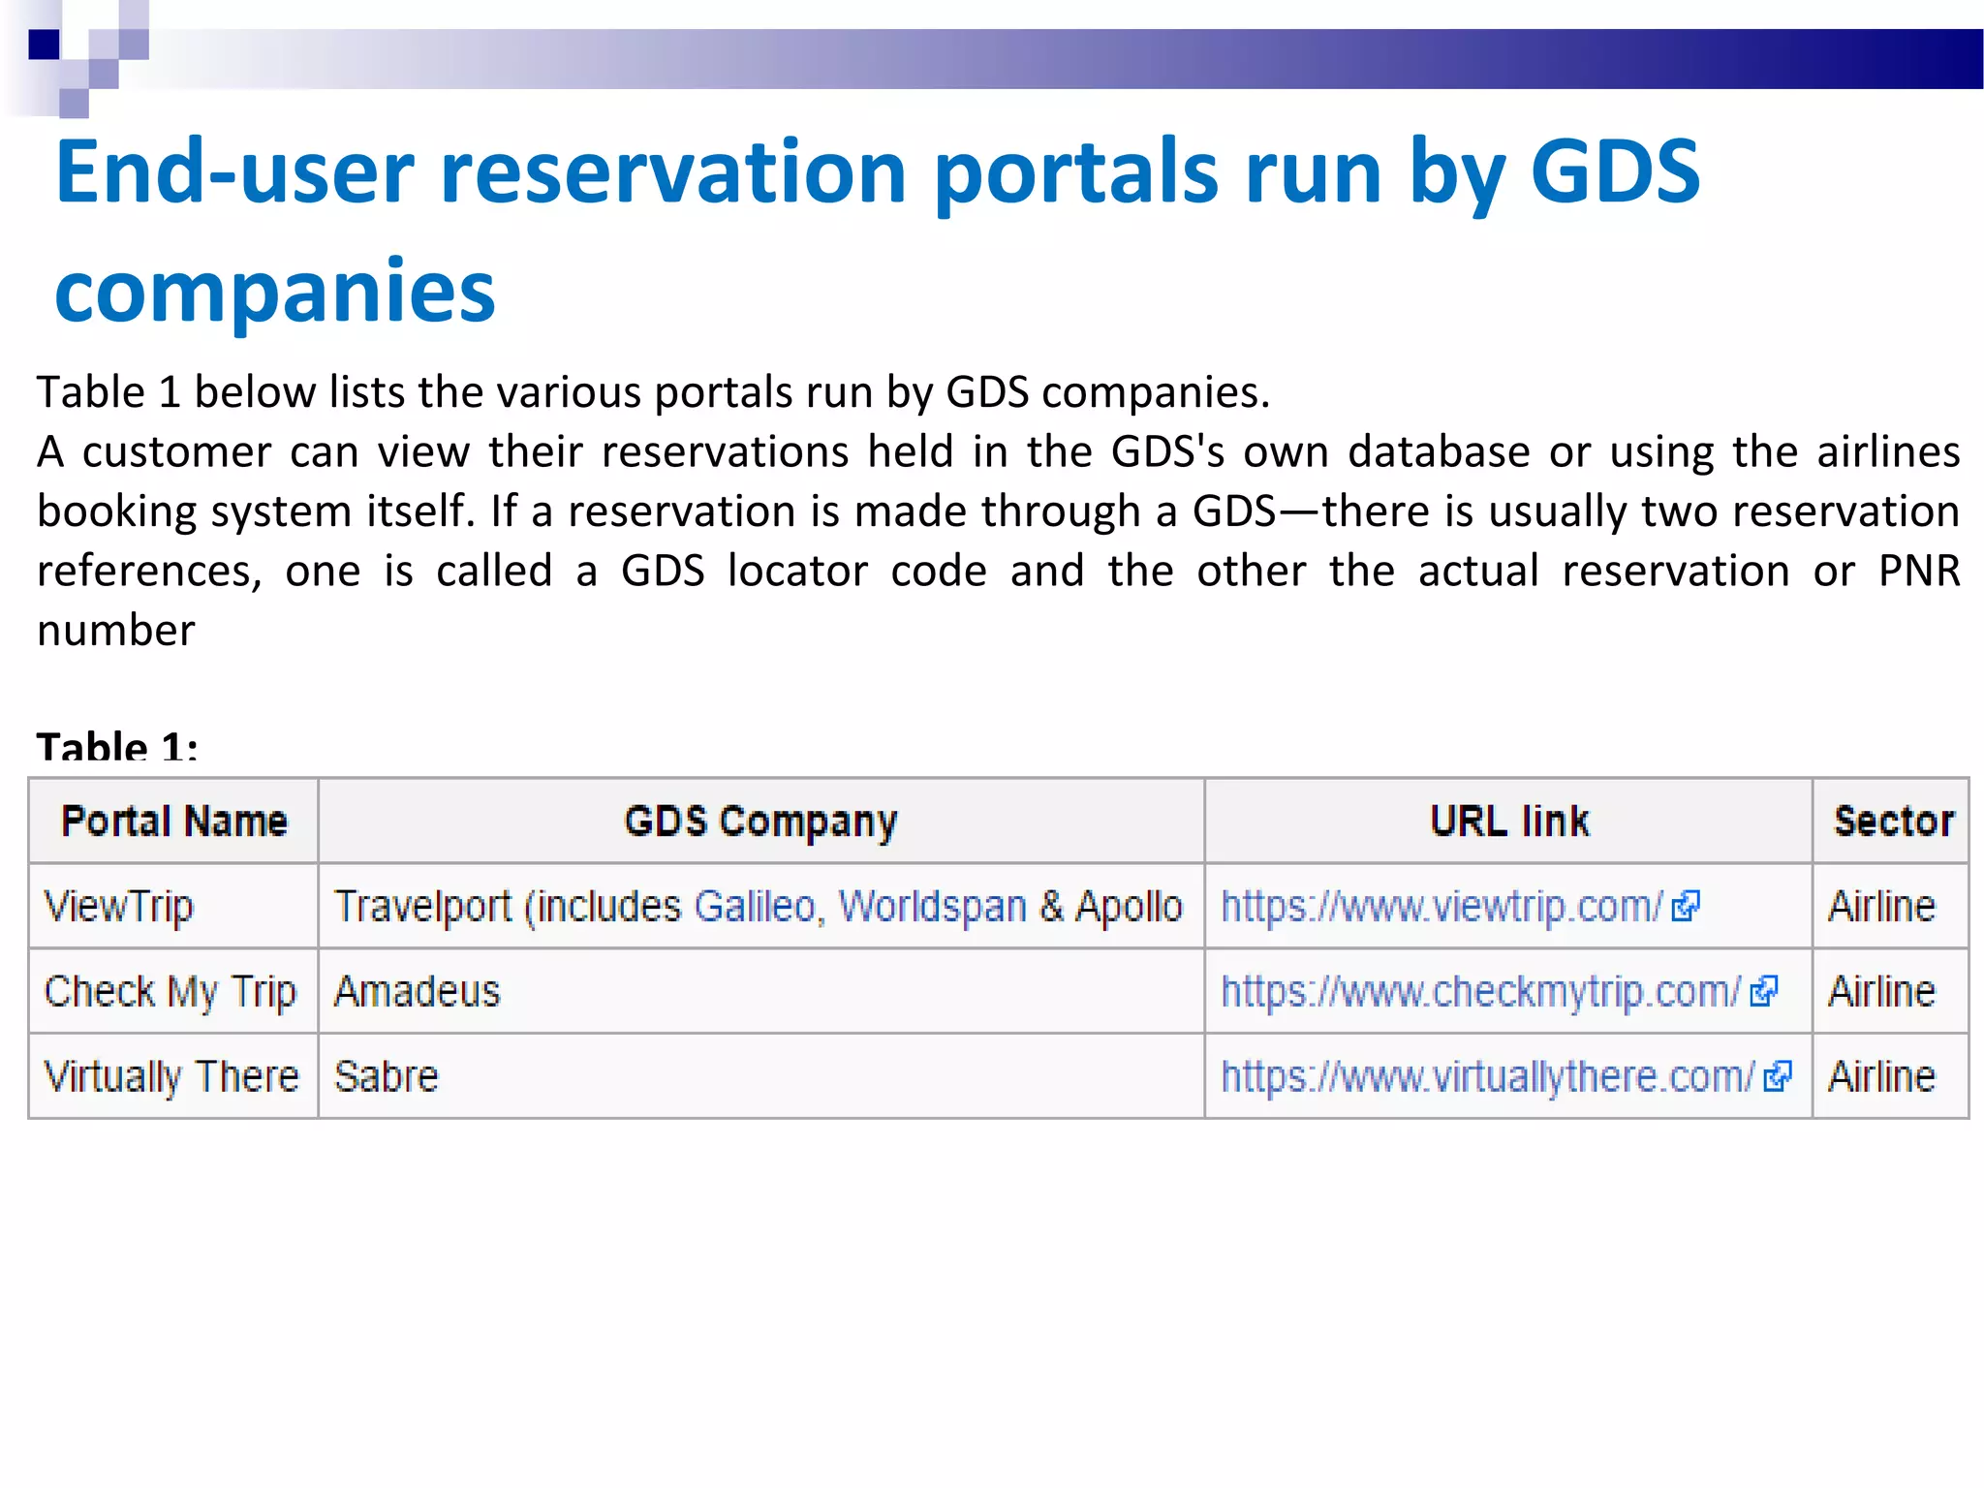The image size is (1984, 1488).
Task: Click external link icon beside checkmytrip URL
Action: 1764,991
